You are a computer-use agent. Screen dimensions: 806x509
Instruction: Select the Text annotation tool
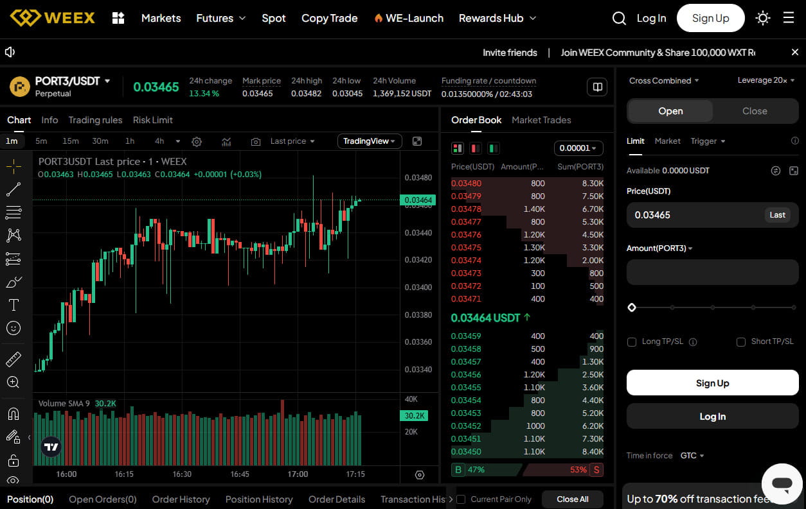(13, 305)
